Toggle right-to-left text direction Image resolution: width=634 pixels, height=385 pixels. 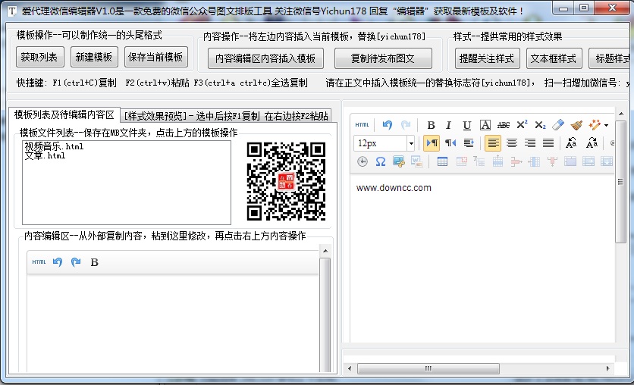(x=450, y=143)
